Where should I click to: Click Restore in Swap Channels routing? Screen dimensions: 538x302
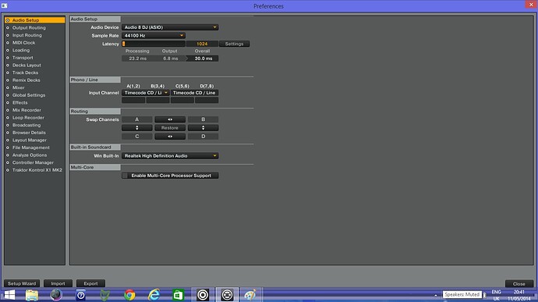(x=170, y=128)
